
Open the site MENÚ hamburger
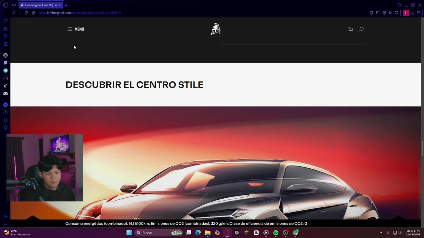point(76,29)
